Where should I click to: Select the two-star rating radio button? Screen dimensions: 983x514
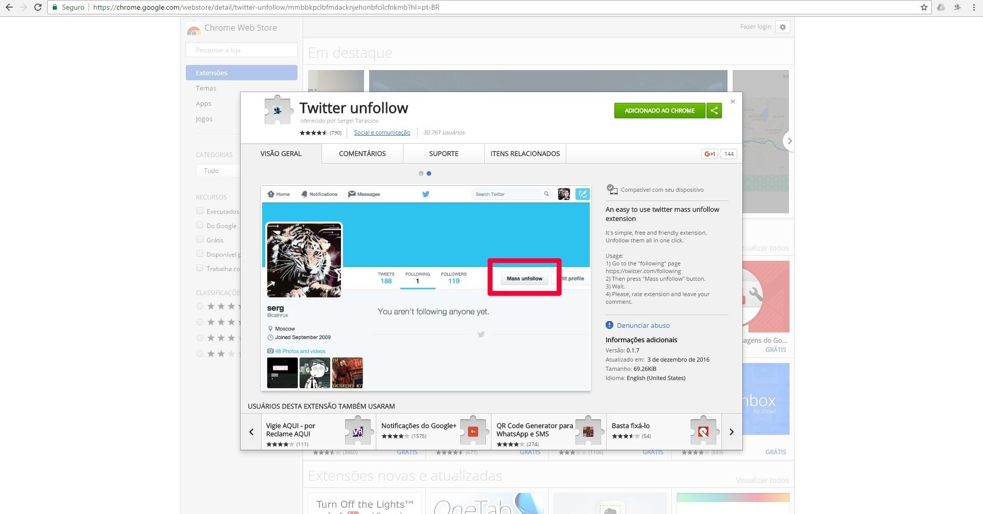click(x=200, y=354)
